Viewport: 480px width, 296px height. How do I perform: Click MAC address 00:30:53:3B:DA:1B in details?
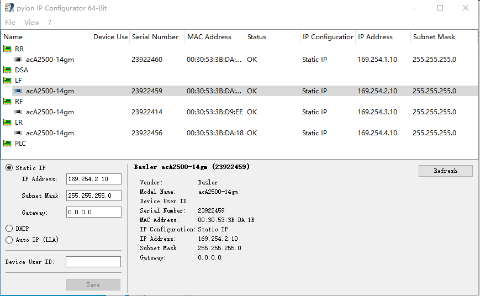(x=226, y=220)
